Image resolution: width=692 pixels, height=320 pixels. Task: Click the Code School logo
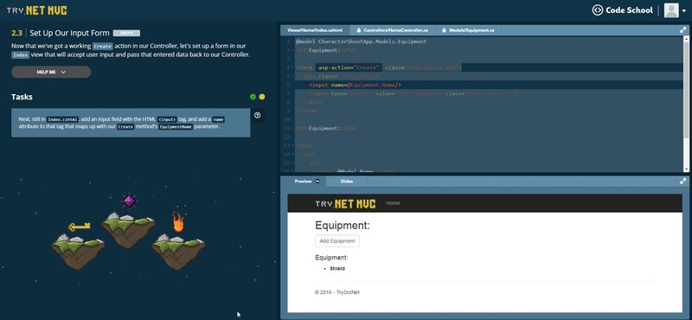pos(622,10)
